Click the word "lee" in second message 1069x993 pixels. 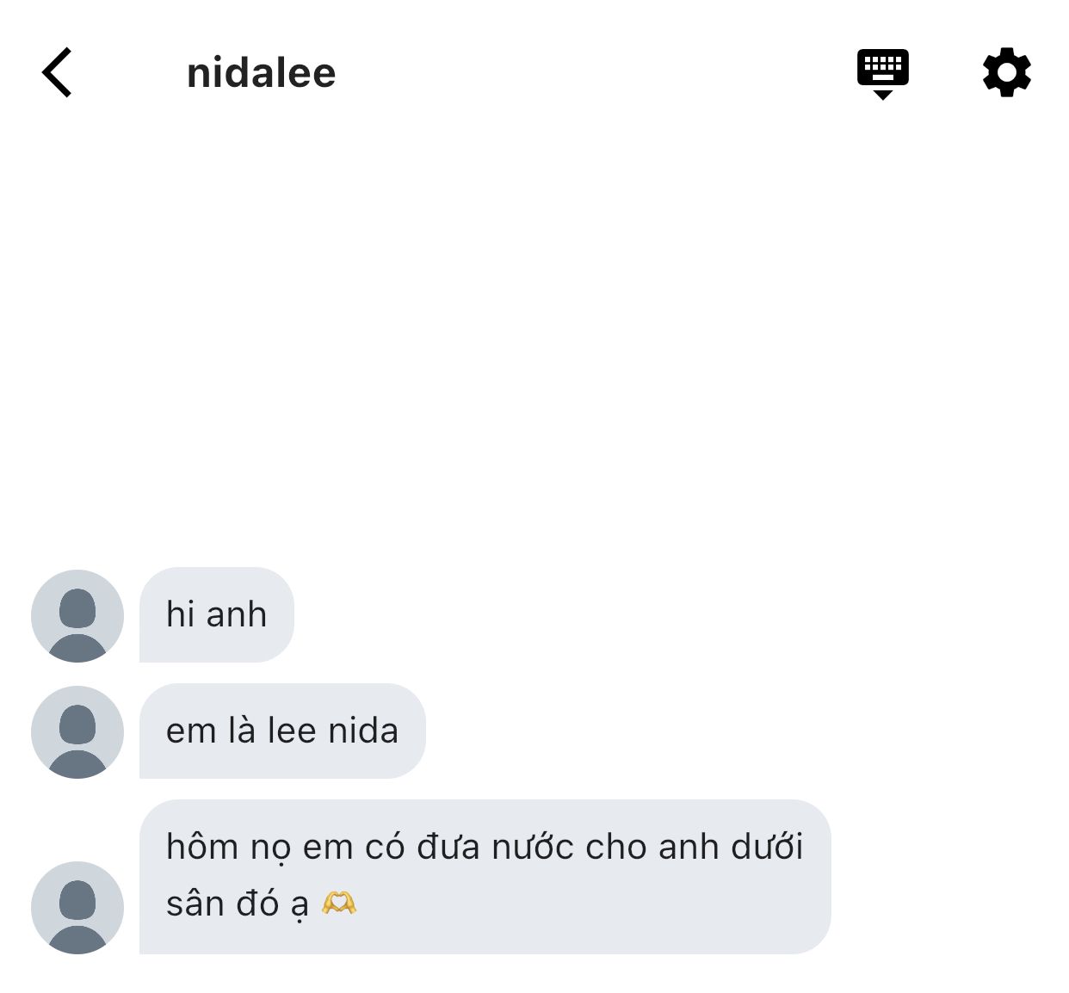click(293, 731)
